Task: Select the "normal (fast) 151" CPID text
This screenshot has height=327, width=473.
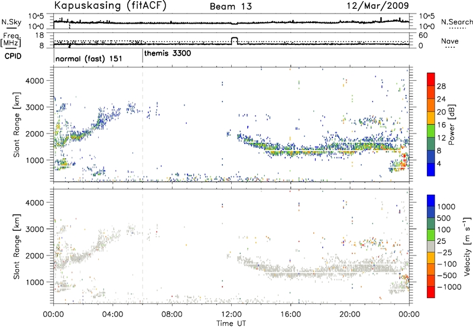Action: point(89,58)
